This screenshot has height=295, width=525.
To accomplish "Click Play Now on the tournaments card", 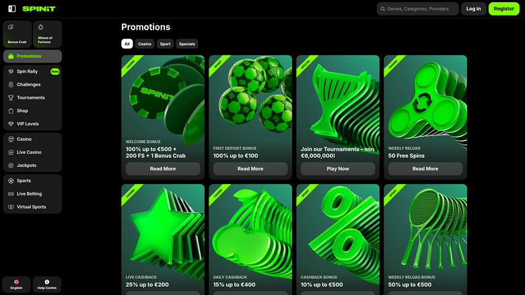I will [x=338, y=169].
